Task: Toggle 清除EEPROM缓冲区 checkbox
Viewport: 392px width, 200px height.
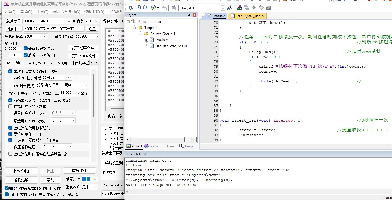Action: pos(25,55)
